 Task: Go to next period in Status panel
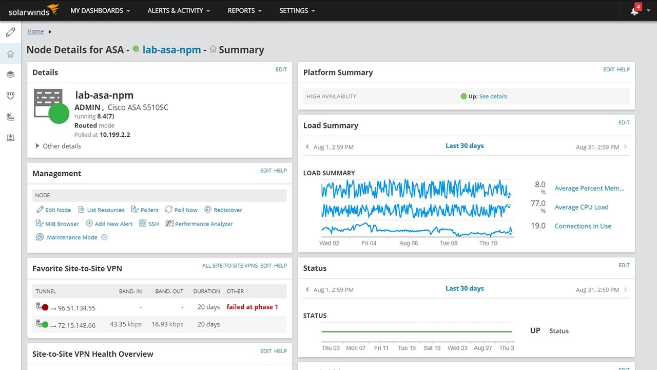(625, 290)
